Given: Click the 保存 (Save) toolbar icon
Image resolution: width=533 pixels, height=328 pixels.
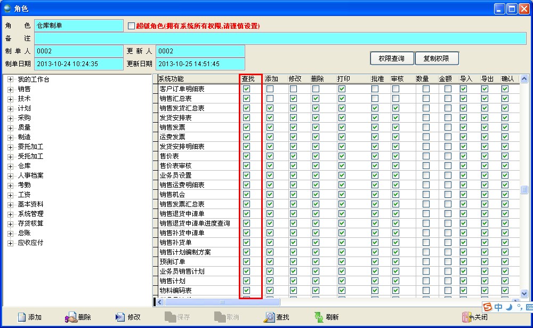Looking at the screenshot, I should [170, 317].
